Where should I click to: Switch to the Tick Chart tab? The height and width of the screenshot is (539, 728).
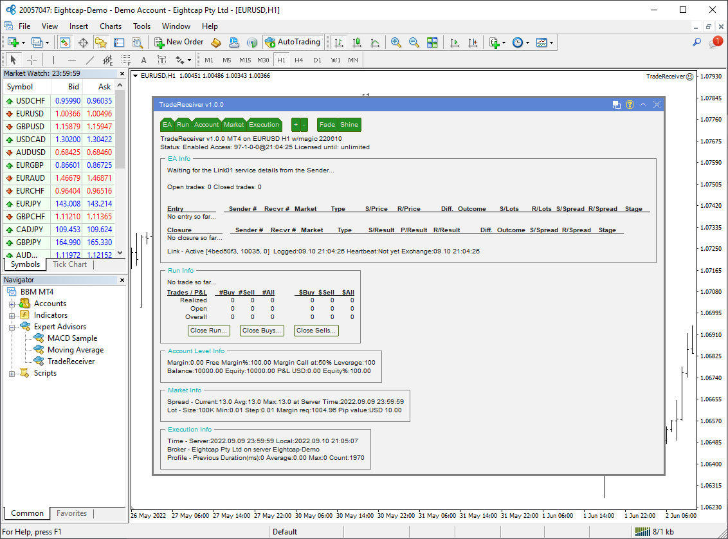point(69,264)
